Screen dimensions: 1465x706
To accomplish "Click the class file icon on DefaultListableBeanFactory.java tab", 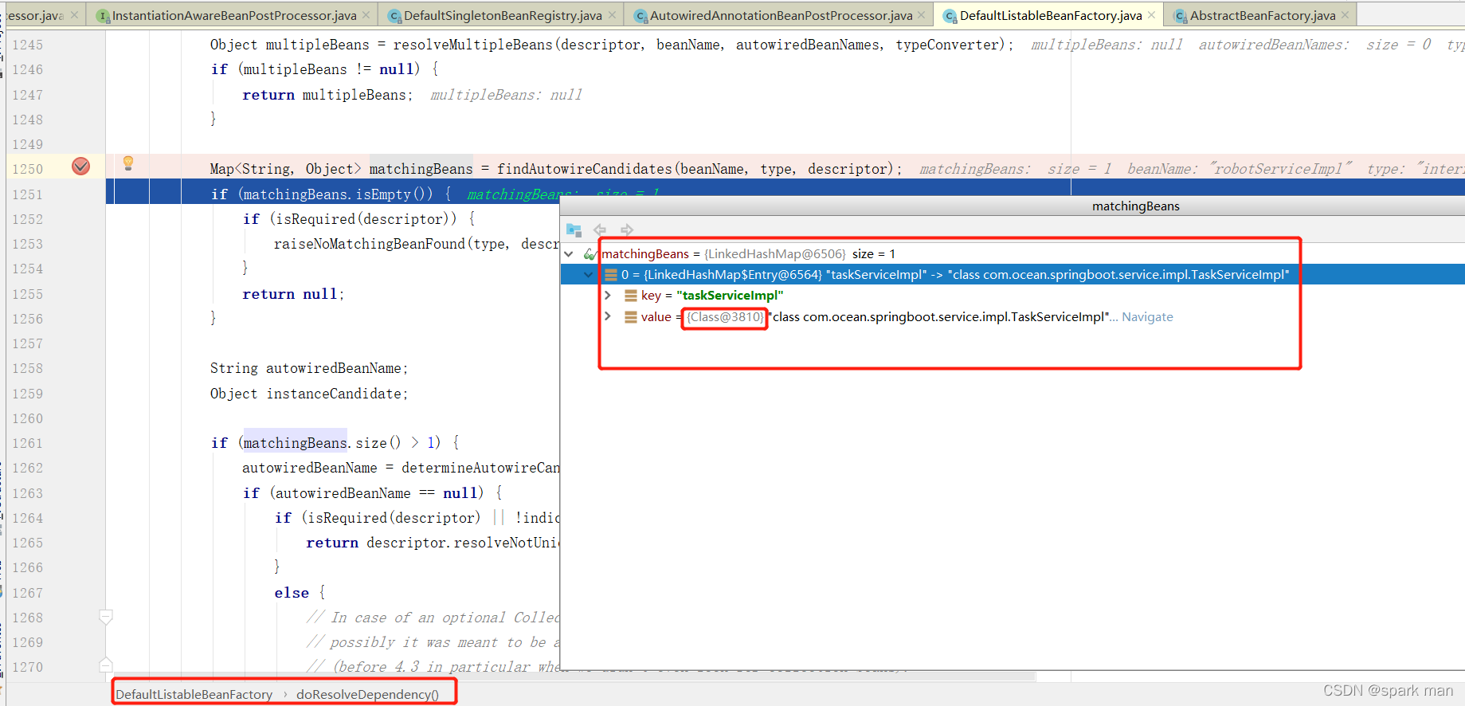I will click(950, 16).
